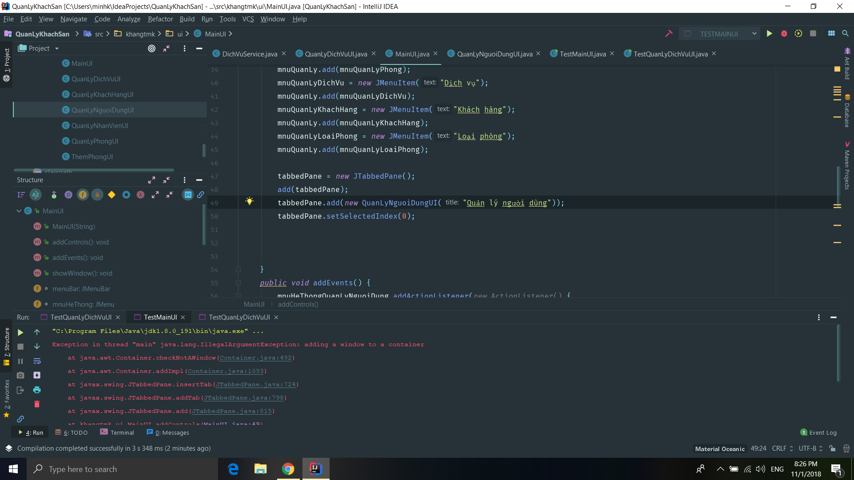
Task: Click the Build project hammer icon
Action: point(669,34)
